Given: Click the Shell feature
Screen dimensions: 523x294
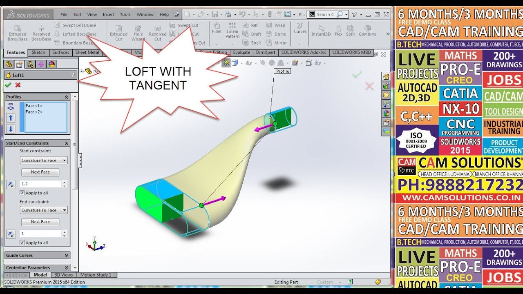Looking at the screenshot, I should (x=252, y=43).
